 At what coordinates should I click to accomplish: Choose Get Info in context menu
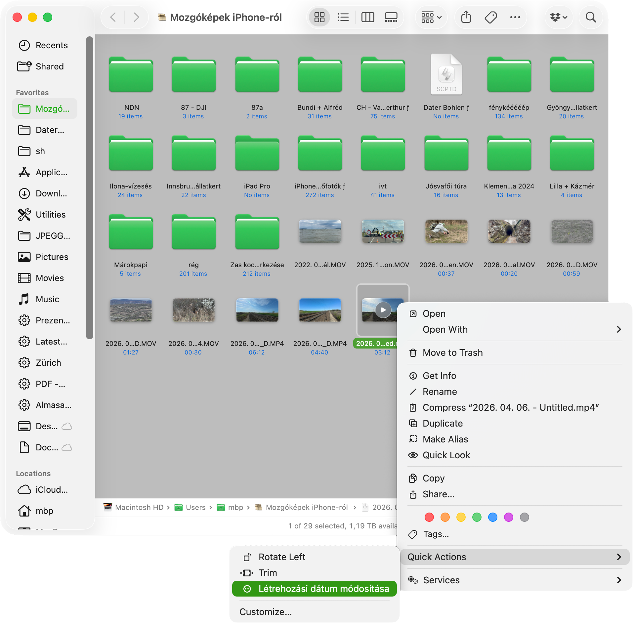439,376
